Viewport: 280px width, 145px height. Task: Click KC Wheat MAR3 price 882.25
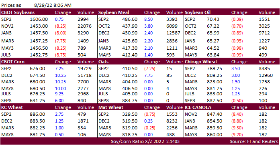coord(37,128)
